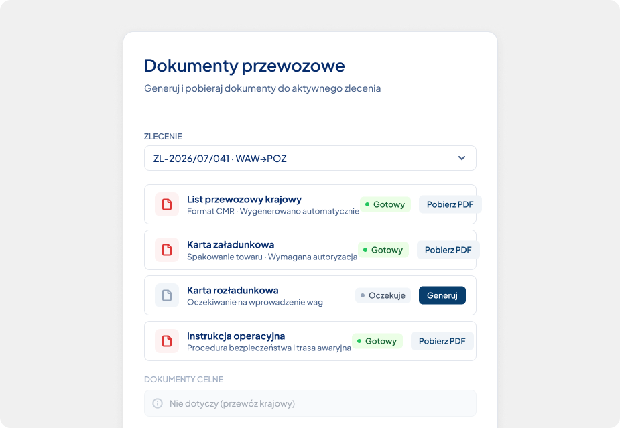620x428 pixels.
Task: Click the red file icon for Instrukcja operacyjna
Action: coord(167,341)
